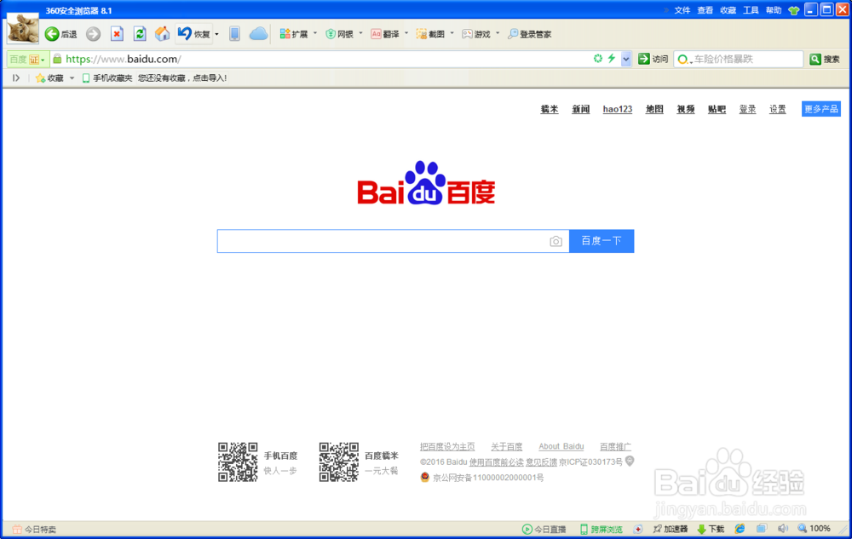
Task: Open the 查看 (View) menu
Action: [x=705, y=10]
